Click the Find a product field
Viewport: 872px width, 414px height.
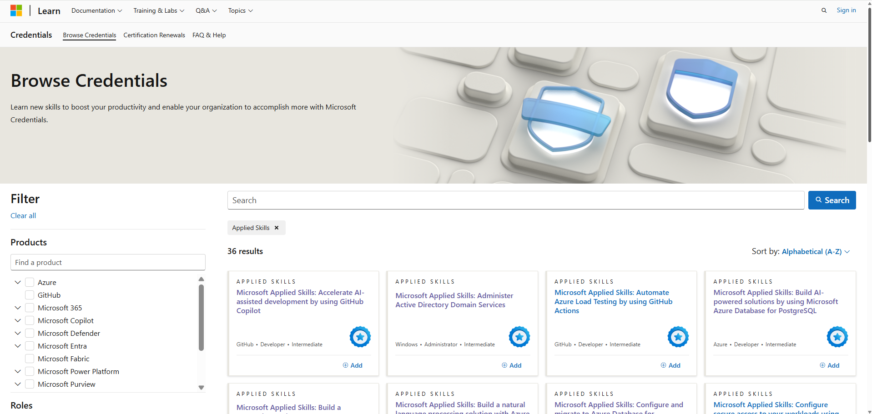[x=108, y=262]
